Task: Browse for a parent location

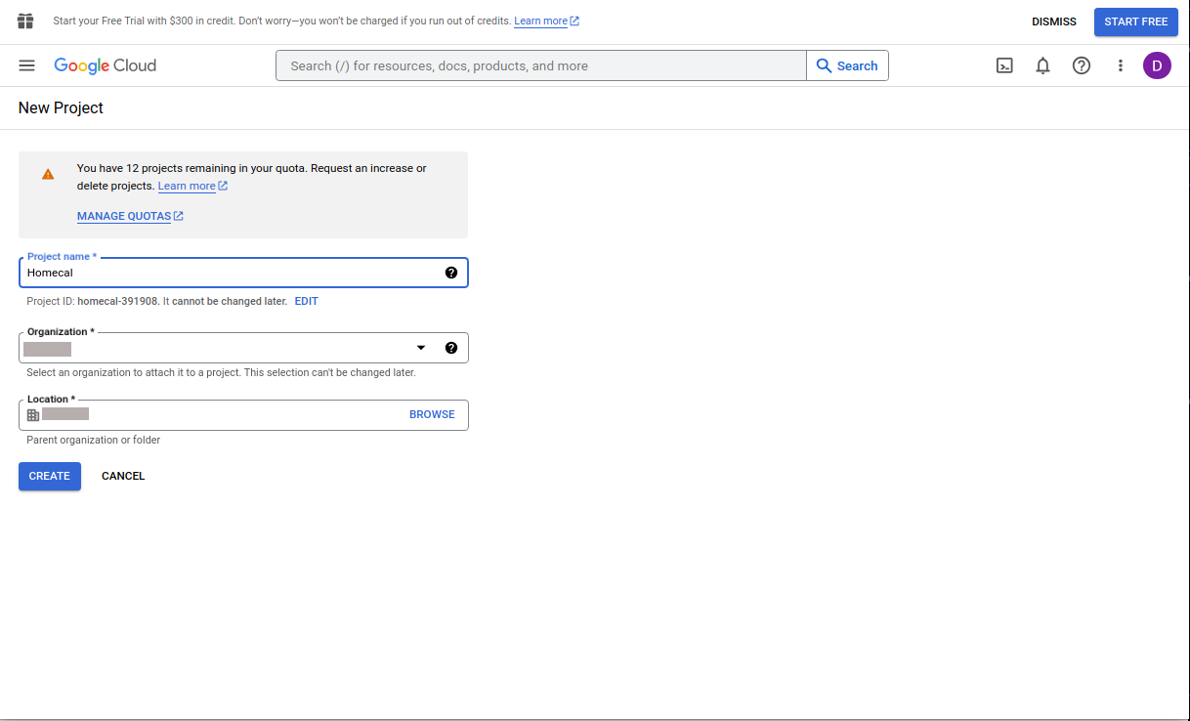Action: tap(432, 413)
